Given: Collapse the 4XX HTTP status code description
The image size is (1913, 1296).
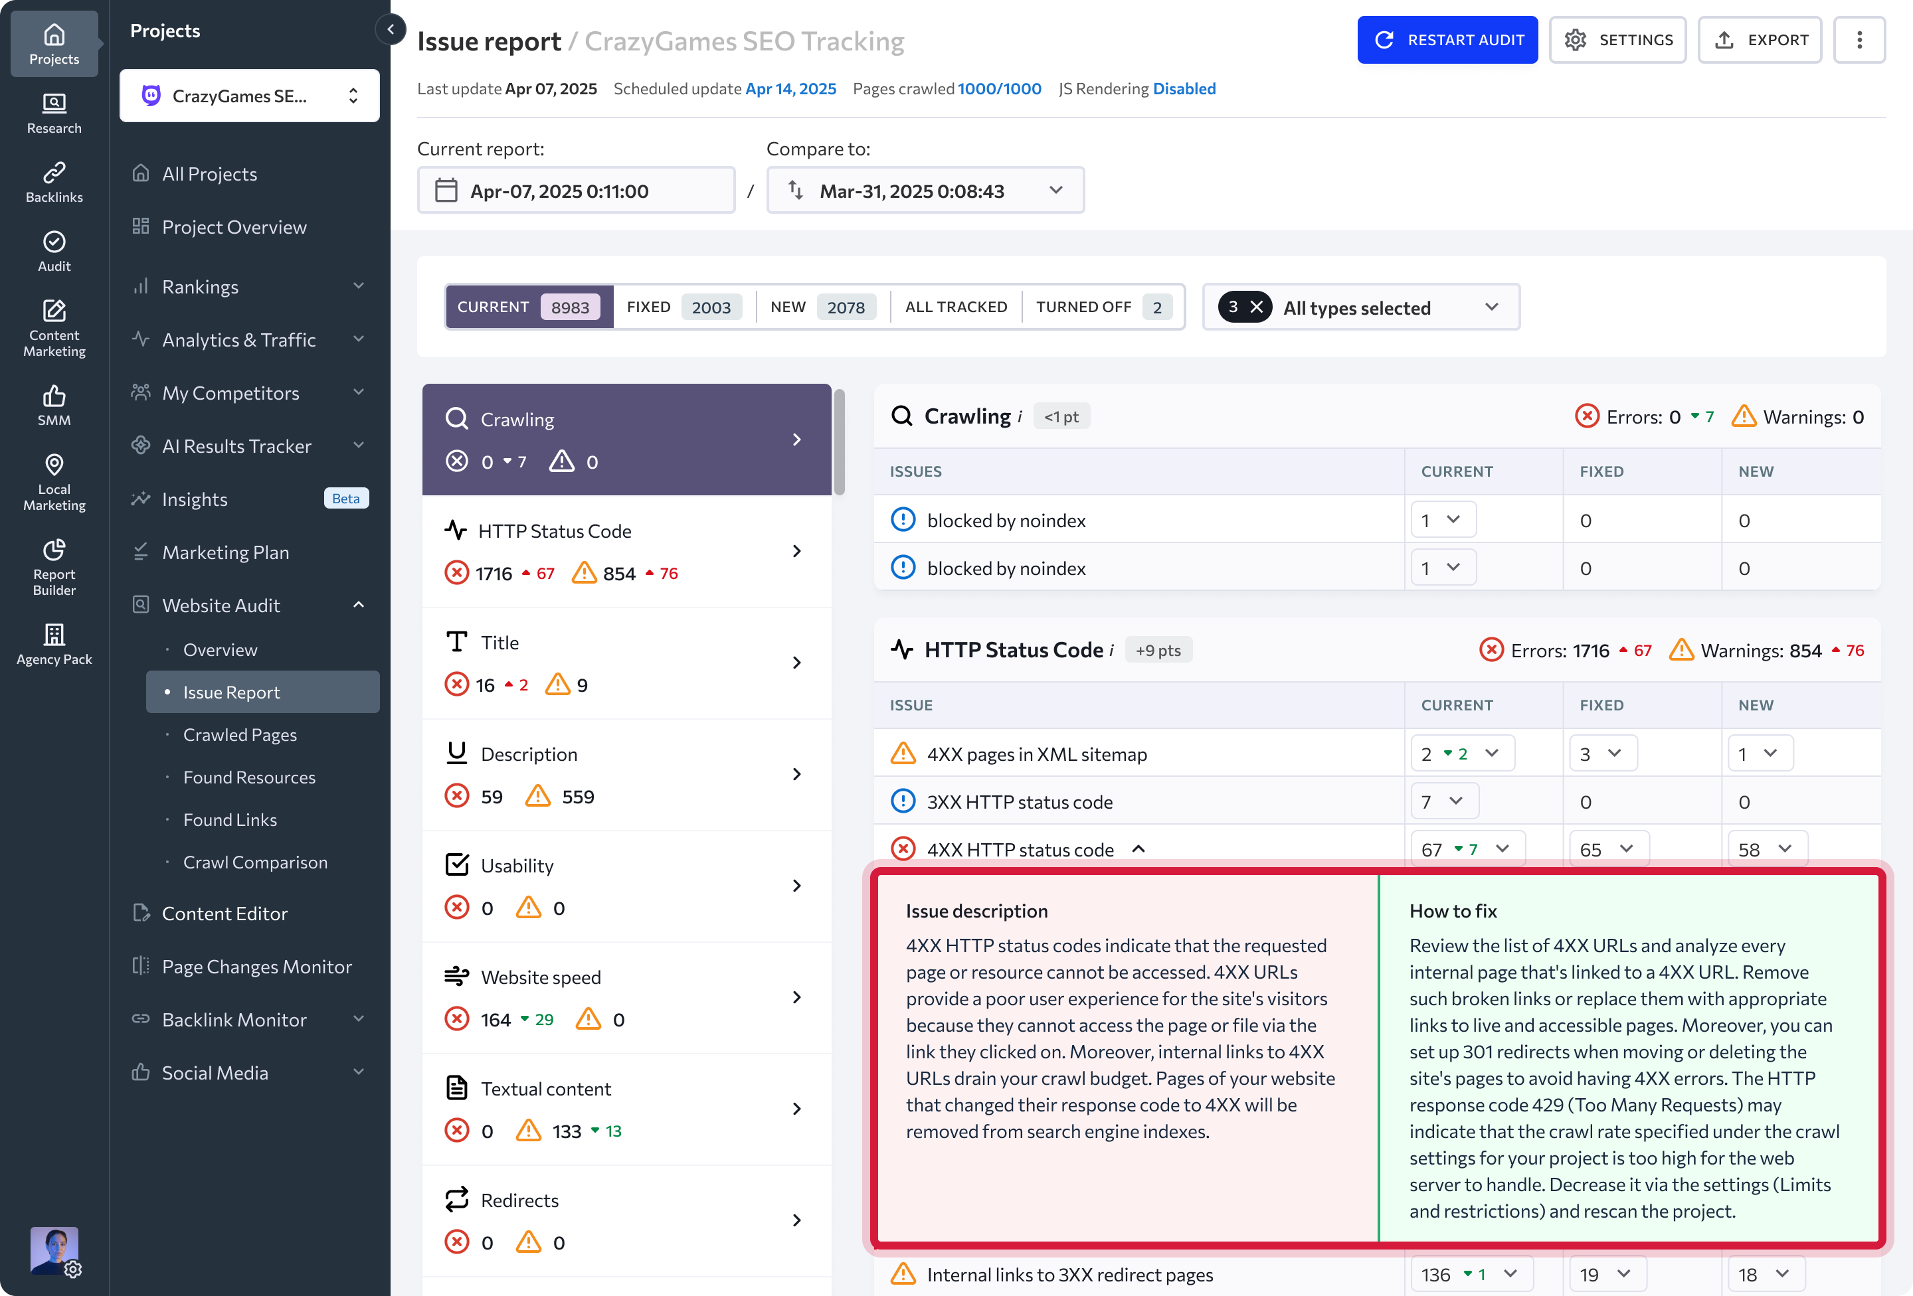Looking at the screenshot, I should pos(1139,849).
